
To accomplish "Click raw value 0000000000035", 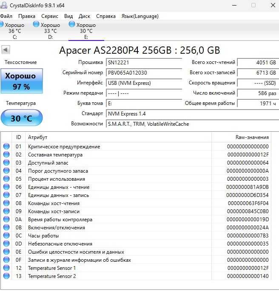I will click(x=248, y=244).
